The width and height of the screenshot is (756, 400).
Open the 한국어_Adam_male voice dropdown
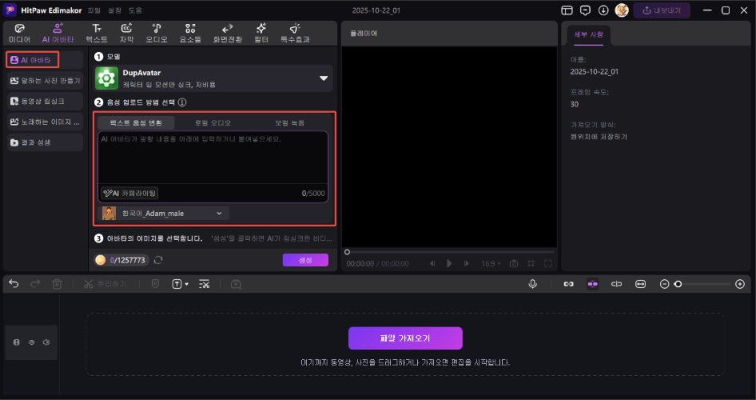(x=163, y=214)
